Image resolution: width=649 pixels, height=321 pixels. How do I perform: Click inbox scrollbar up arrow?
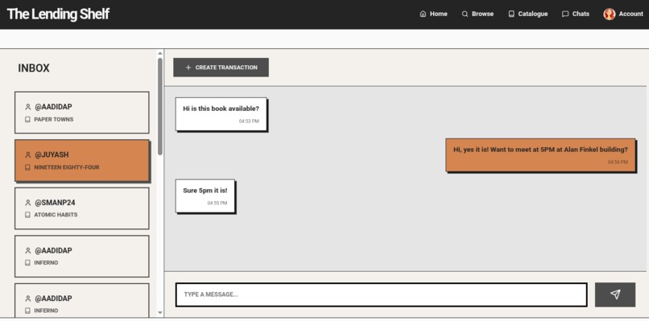pyautogui.click(x=160, y=53)
